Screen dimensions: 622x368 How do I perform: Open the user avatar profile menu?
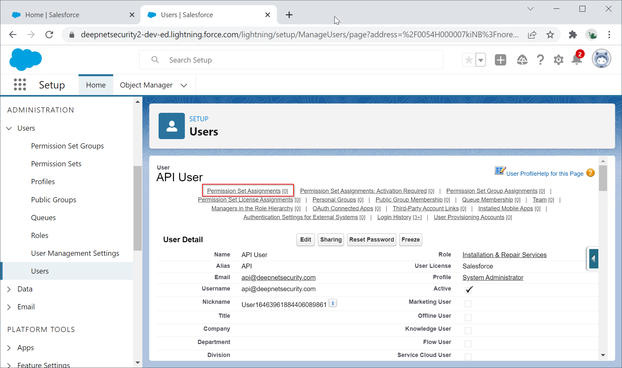[601, 59]
